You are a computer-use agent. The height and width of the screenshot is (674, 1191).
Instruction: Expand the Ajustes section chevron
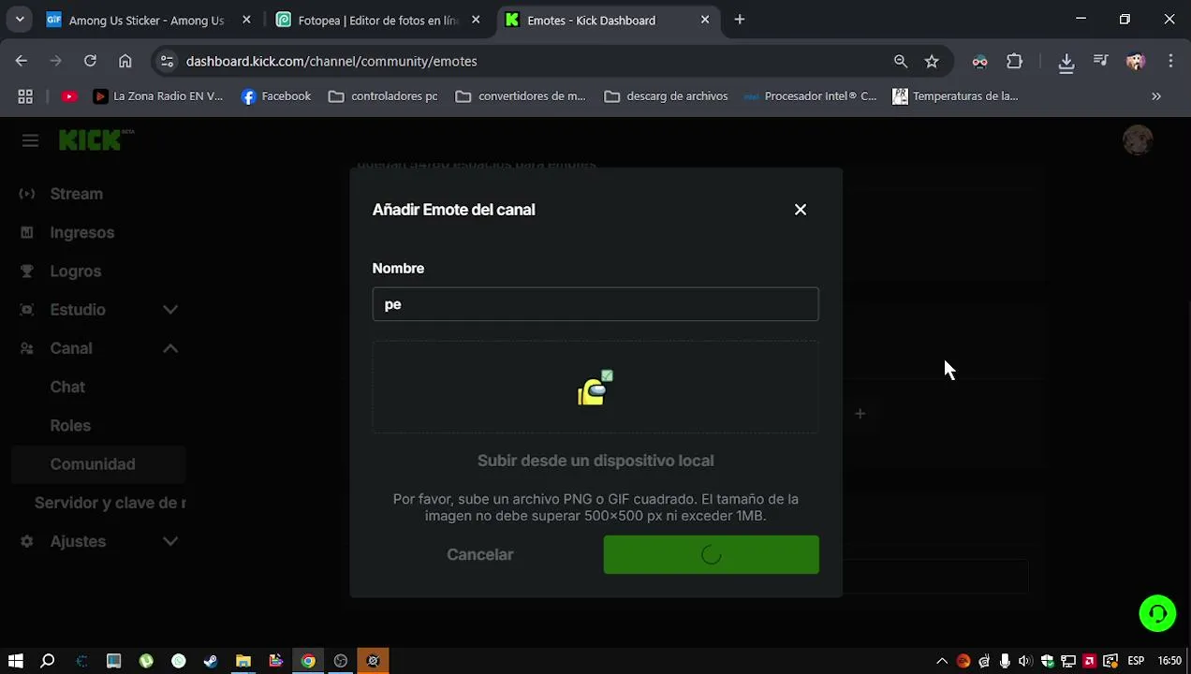170,541
